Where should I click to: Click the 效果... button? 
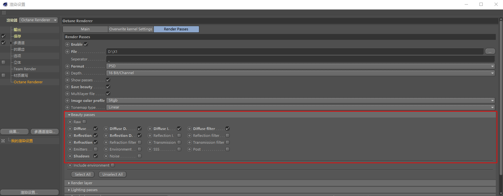click(x=14, y=132)
